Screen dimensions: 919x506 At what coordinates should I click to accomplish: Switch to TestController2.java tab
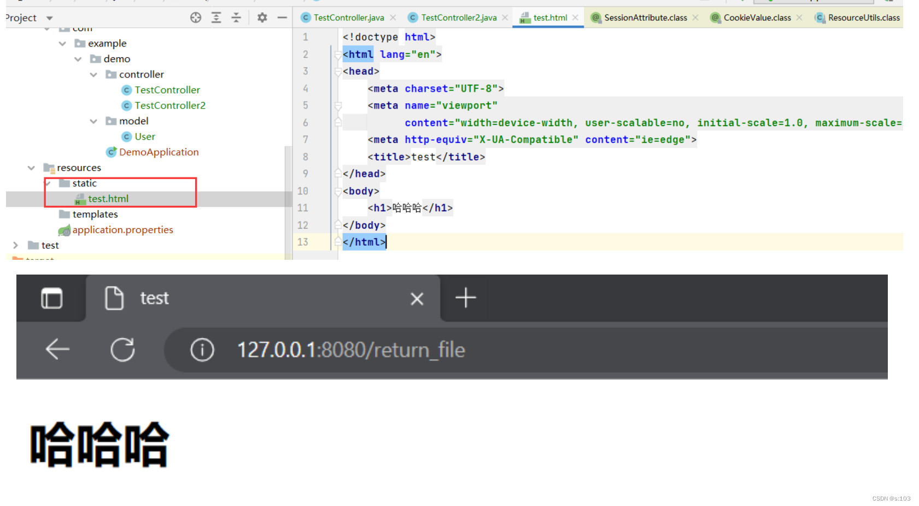pyautogui.click(x=459, y=17)
